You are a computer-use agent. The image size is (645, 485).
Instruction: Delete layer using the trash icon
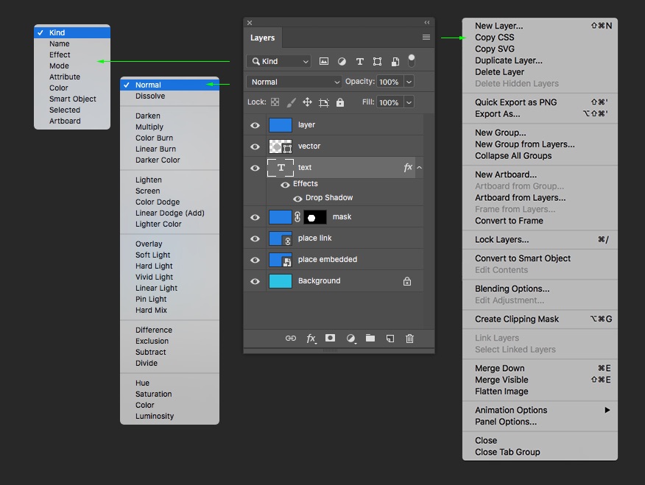[x=410, y=339]
